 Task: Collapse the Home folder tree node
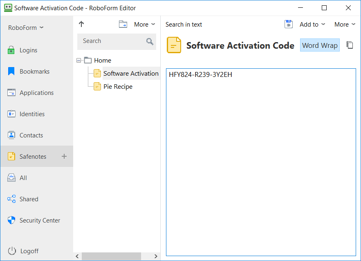[79, 61]
